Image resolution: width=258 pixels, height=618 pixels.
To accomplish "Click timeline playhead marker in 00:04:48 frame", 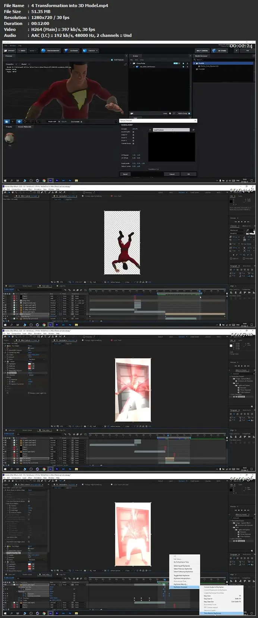I will pos(199,291).
